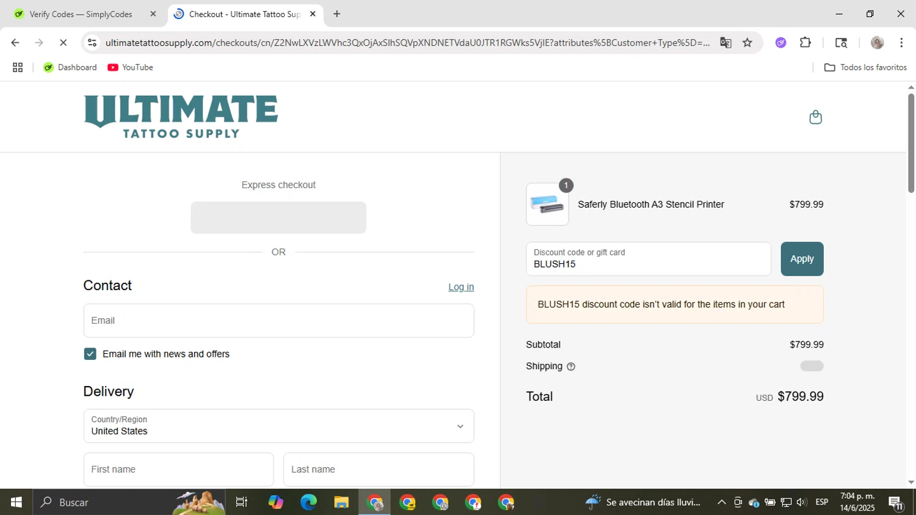The image size is (916, 515).
Task: Open Copilot from taskbar
Action: (x=275, y=502)
